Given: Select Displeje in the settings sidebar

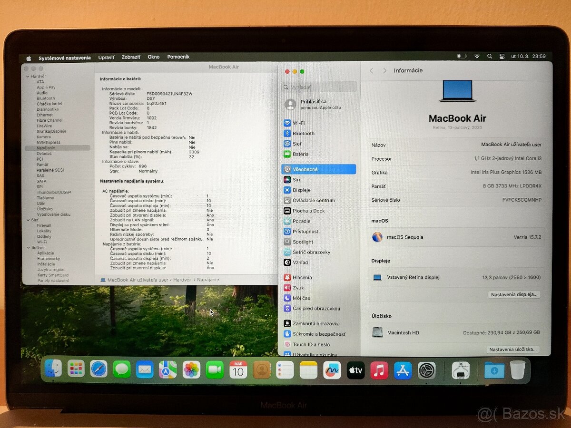Looking at the screenshot, I should pos(305,189).
